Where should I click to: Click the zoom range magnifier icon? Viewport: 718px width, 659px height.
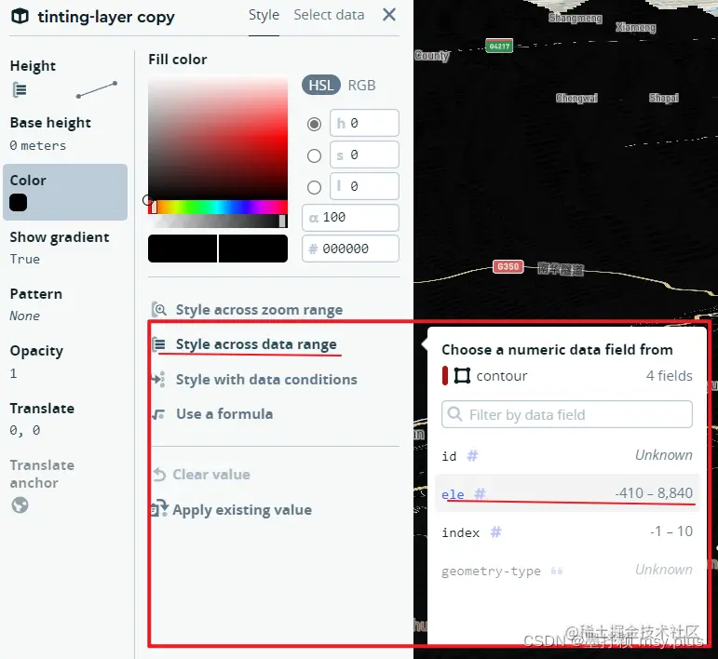tap(159, 310)
